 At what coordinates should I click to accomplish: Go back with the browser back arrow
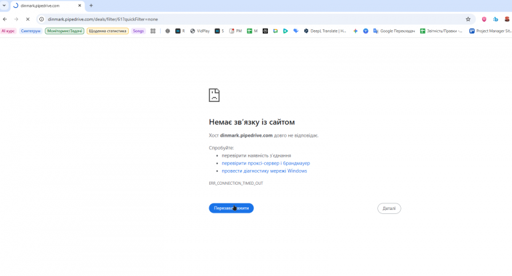pyautogui.click(x=5, y=19)
